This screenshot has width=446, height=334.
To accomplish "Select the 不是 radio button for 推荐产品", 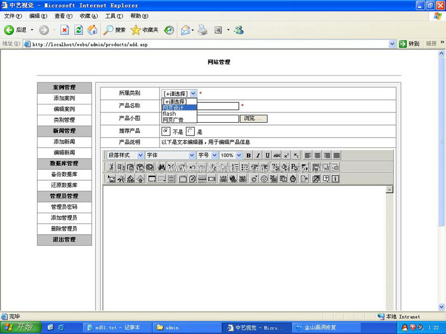I will (166, 131).
